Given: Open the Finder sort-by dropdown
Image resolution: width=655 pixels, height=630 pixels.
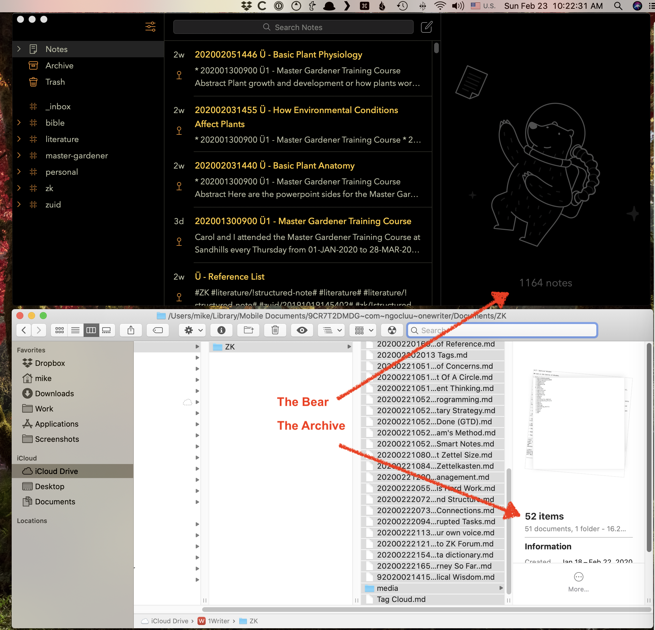Looking at the screenshot, I should tap(332, 330).
